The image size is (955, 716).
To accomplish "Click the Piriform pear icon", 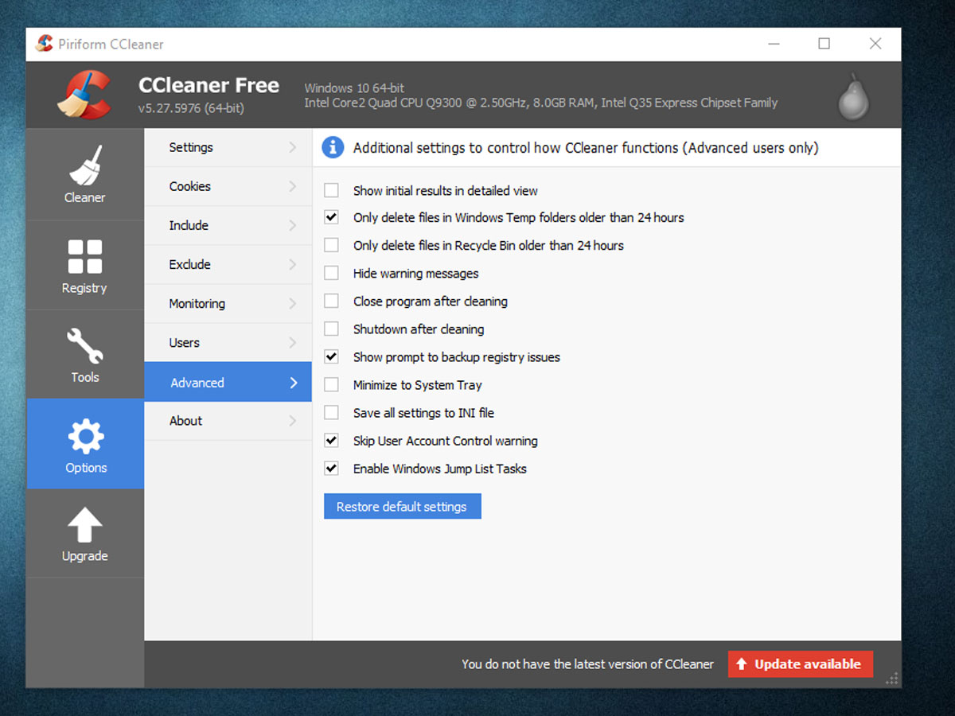I will click(854, 97).
